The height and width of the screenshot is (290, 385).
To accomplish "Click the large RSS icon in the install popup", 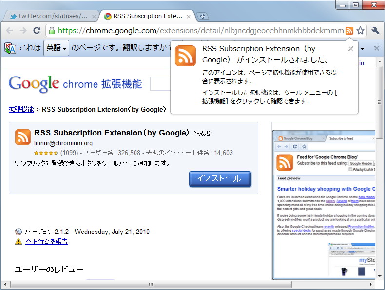I will click(185, 56).
